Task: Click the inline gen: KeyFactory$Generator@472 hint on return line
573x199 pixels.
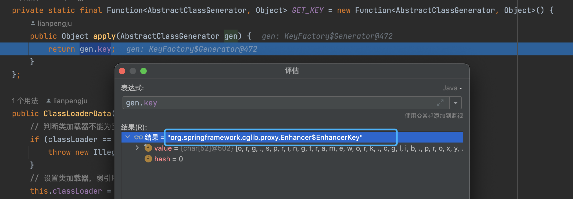Action: (x=192, y=49)
